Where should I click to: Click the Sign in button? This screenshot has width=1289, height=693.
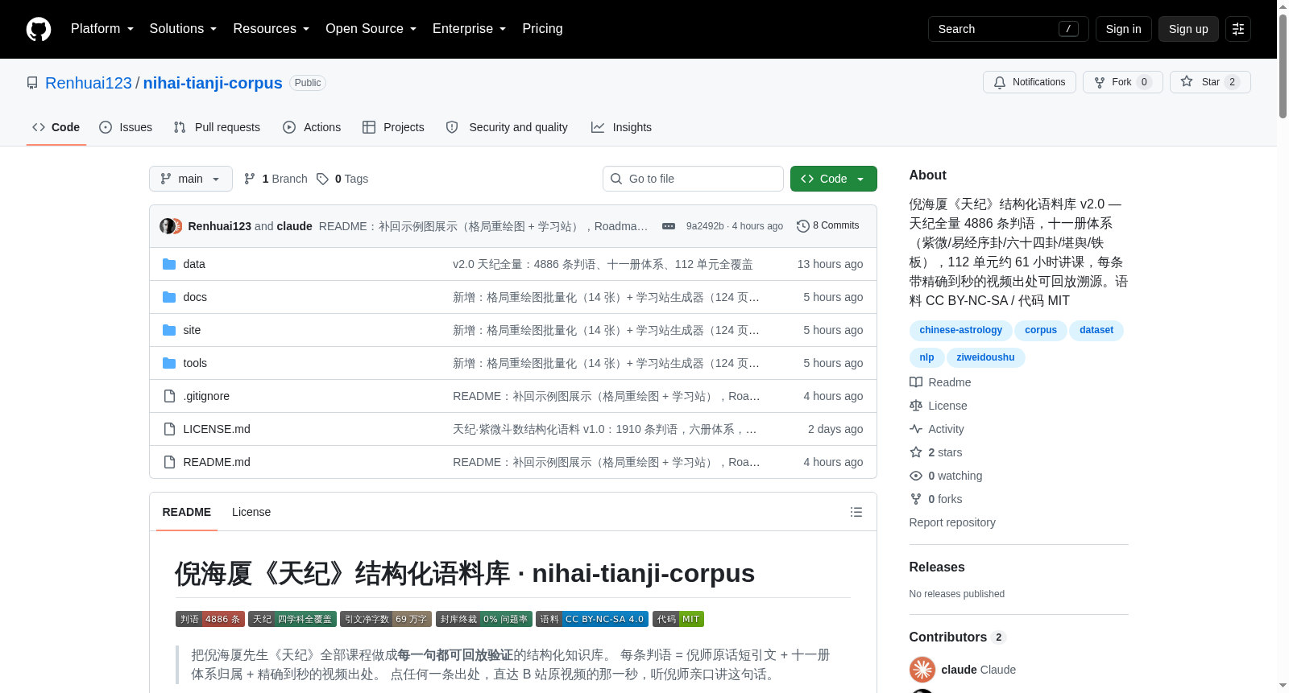(x=1124, y=29)
